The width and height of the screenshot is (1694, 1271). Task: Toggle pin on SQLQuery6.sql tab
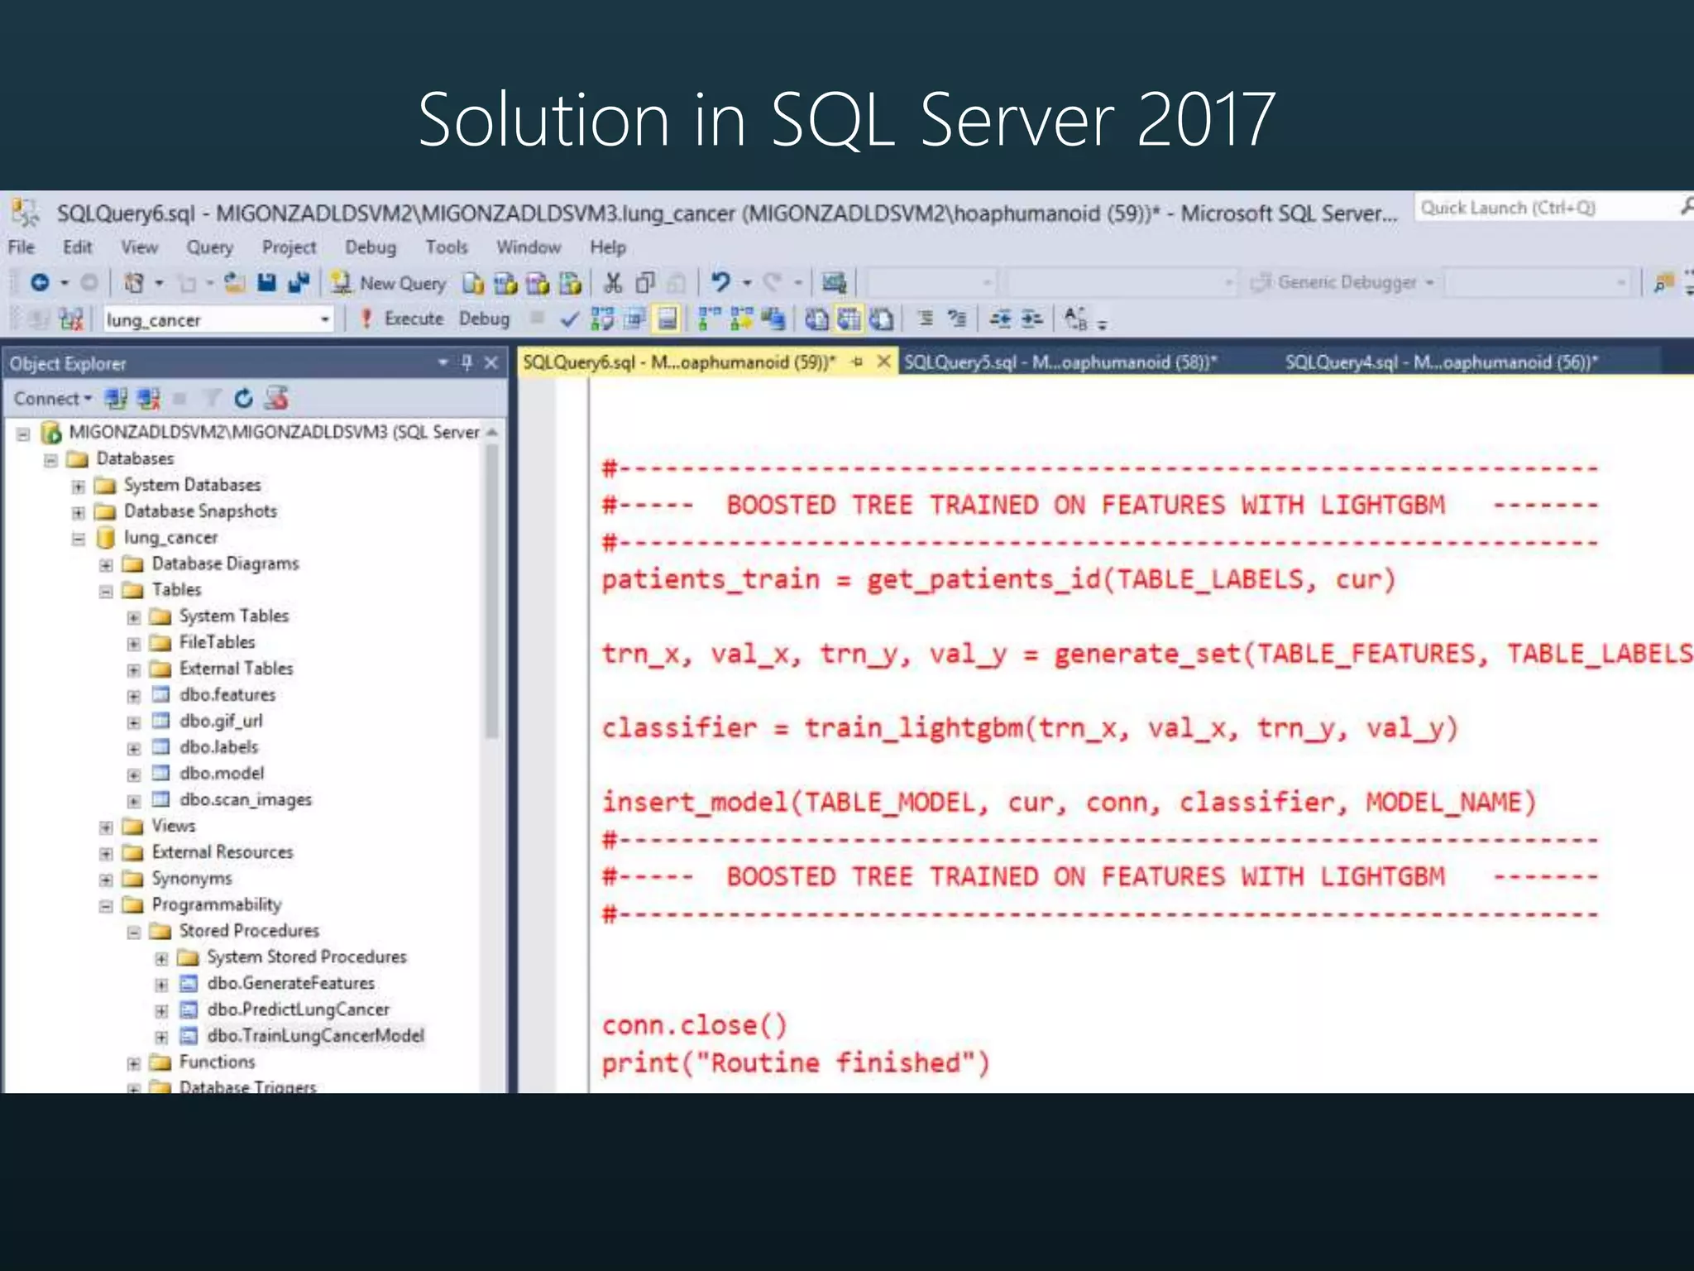pos(858,362)
